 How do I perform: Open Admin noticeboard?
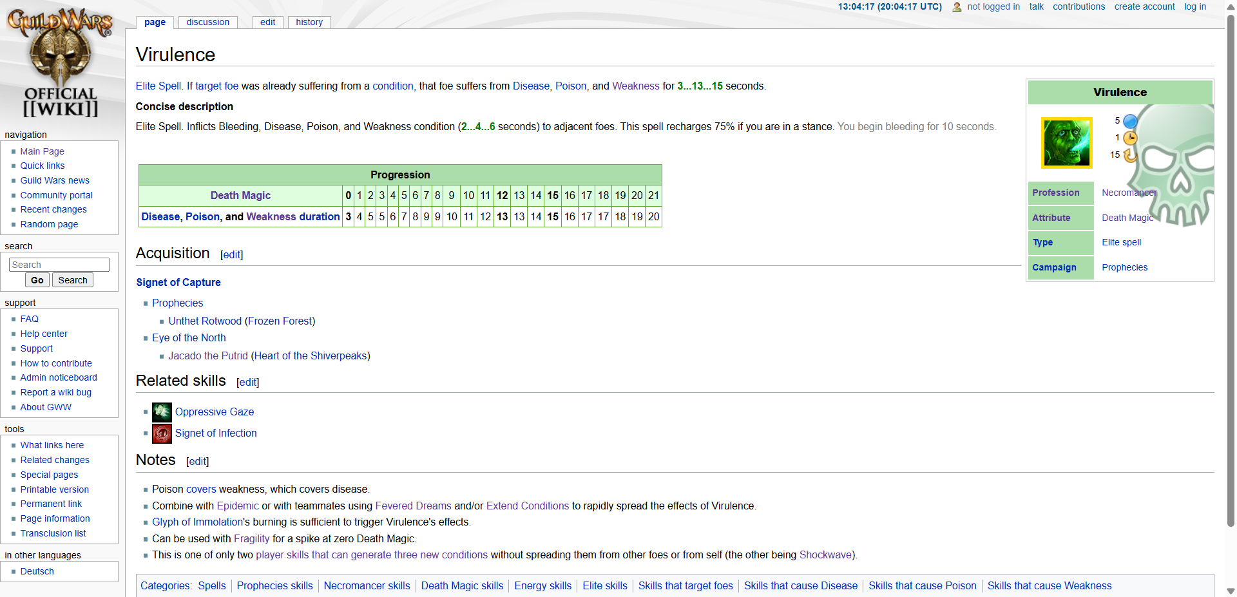click(x=59, y=377)
